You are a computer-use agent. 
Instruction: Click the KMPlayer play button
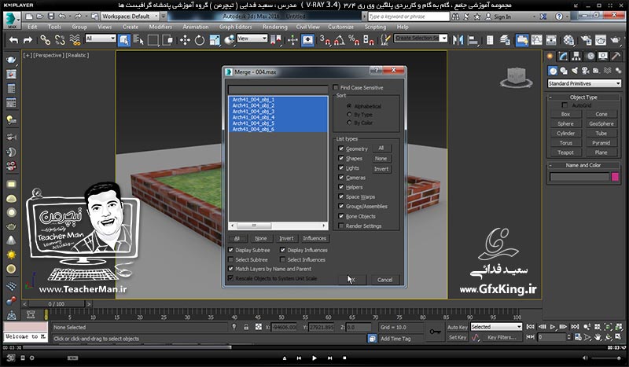314,358
